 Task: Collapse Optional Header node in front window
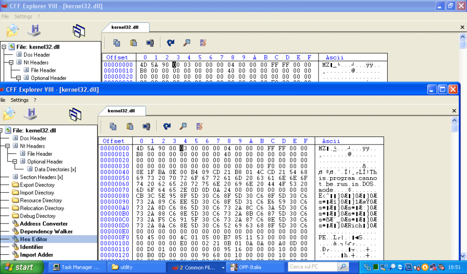click(16, 162)
